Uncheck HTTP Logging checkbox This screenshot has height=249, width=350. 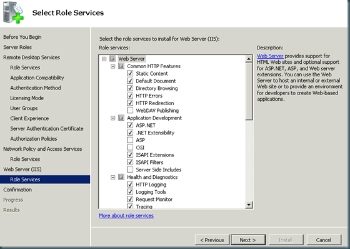point(130,185)
